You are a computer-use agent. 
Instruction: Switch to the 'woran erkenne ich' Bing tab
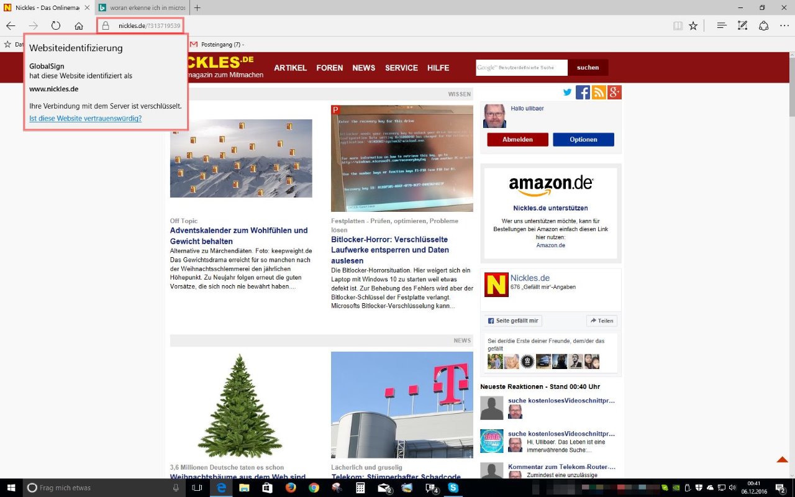[x=142, y=8]
